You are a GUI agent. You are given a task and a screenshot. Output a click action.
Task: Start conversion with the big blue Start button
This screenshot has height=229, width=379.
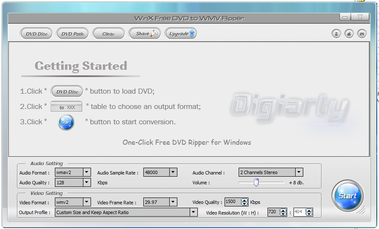pyautogui.click(x=348, y=196)
